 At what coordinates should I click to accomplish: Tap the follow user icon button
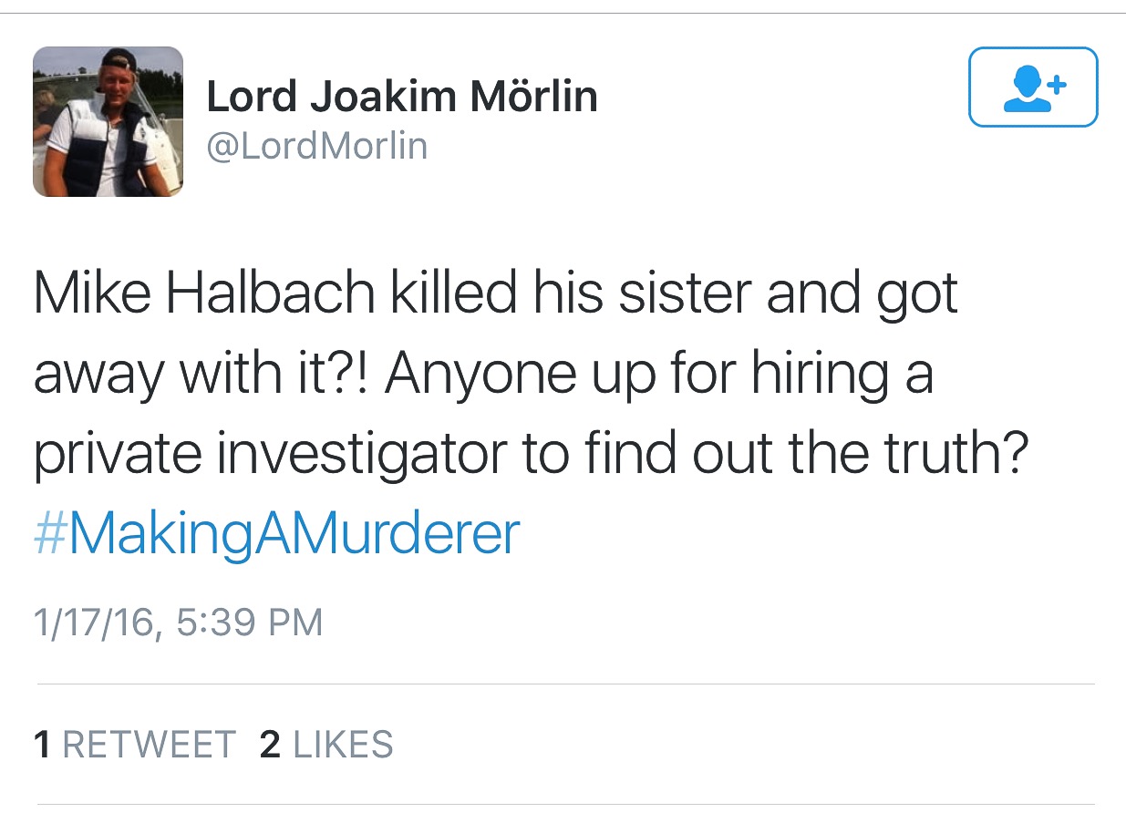click(1032, 87)
